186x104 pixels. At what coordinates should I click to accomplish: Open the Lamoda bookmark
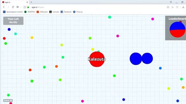pyautogui.click(x=54, y=12)
